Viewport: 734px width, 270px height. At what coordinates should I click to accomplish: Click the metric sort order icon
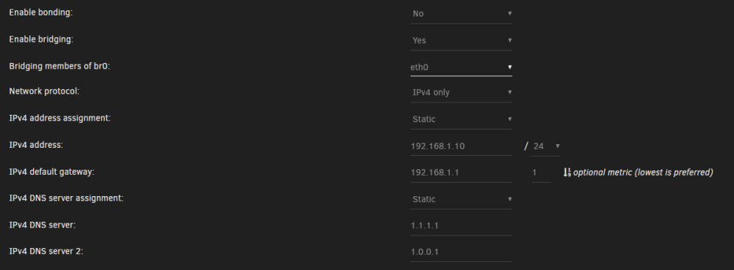click(567, 173)
